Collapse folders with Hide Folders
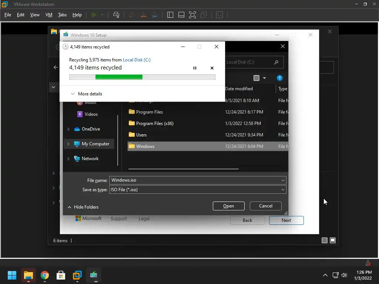This screenshot has width=379, height=284. pyautogui.click(x=83, y=207)
